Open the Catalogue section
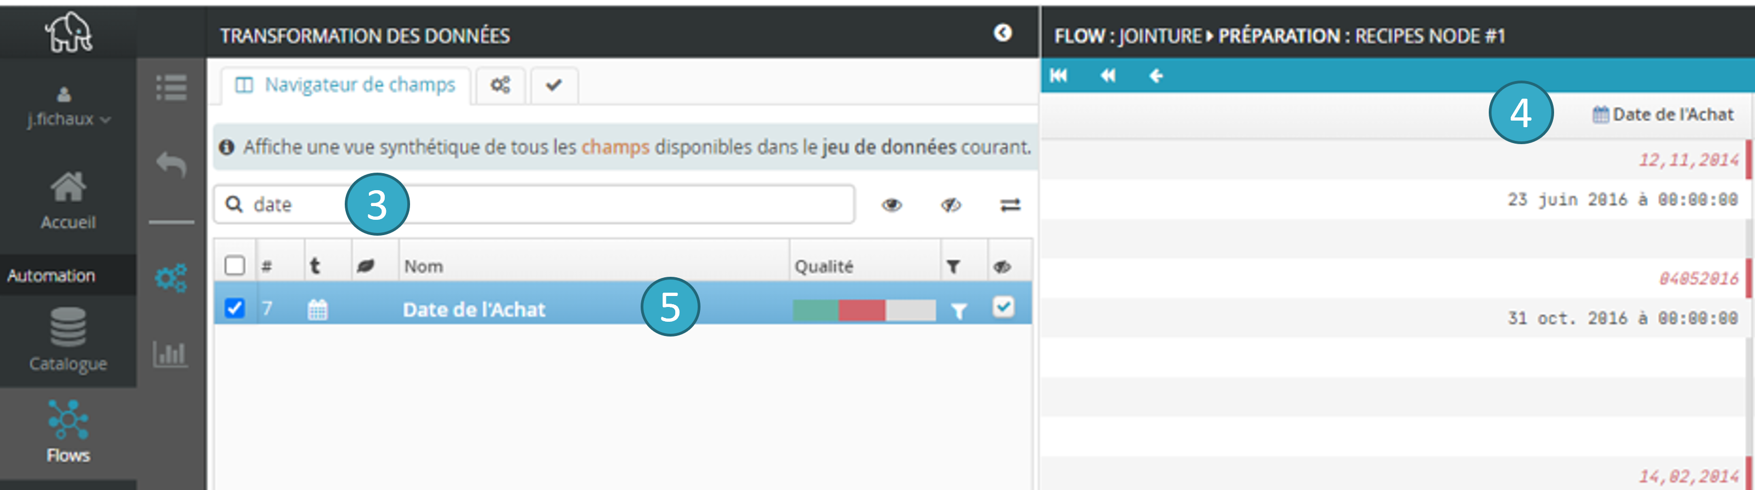Screen dimensions: 1755x490 click(x=68, y=339)
